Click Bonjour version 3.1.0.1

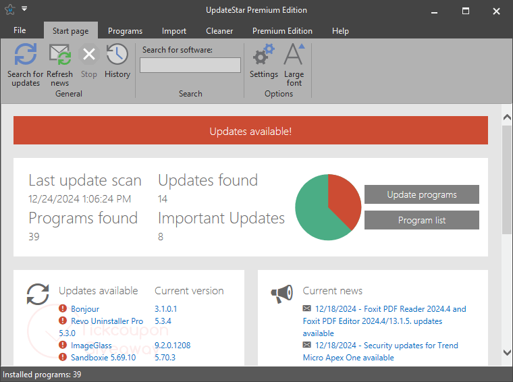pos(166,309)
